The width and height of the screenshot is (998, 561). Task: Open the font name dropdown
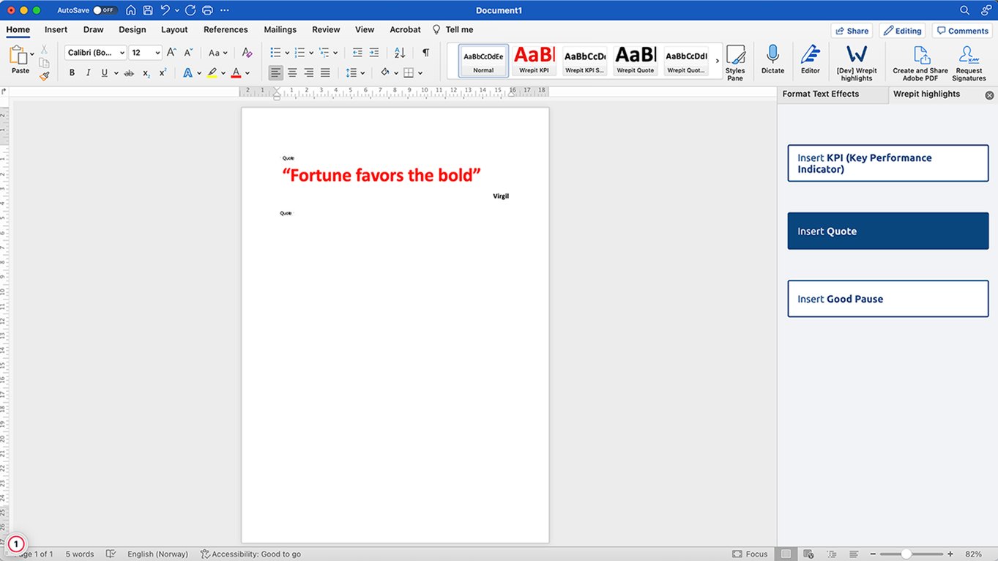click(x=122, y=53)
